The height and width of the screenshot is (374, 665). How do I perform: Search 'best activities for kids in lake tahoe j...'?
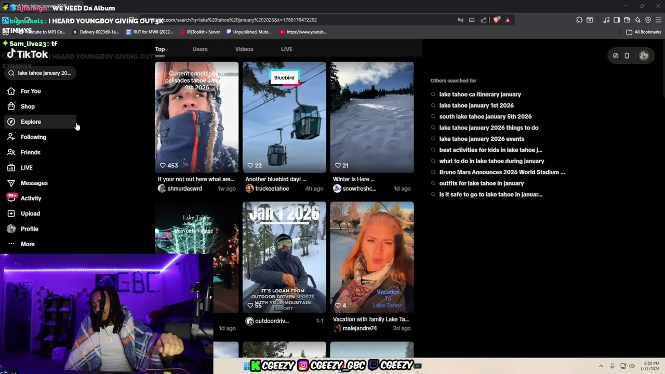tap(490, 150)
